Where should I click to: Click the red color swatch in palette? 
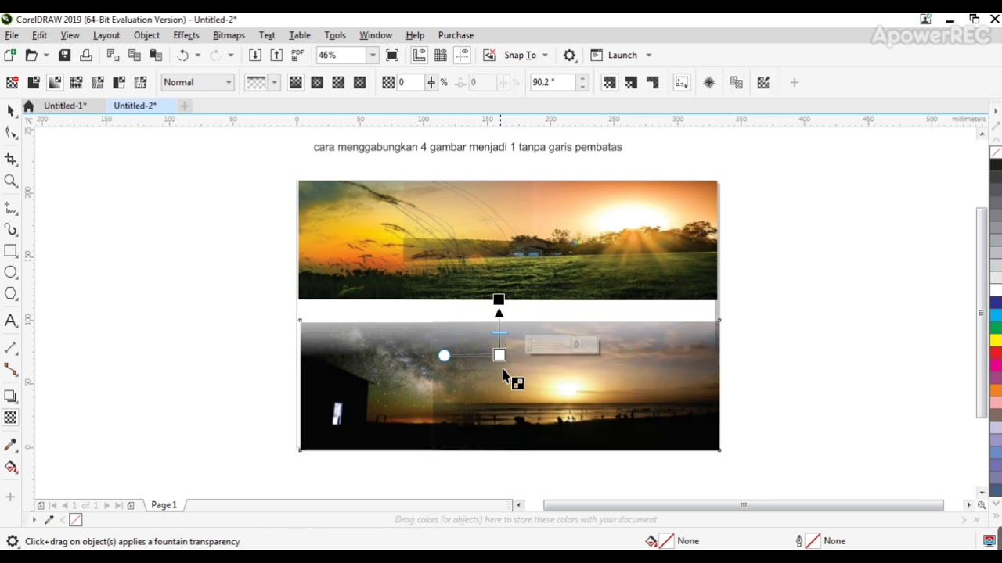[996, 353]
